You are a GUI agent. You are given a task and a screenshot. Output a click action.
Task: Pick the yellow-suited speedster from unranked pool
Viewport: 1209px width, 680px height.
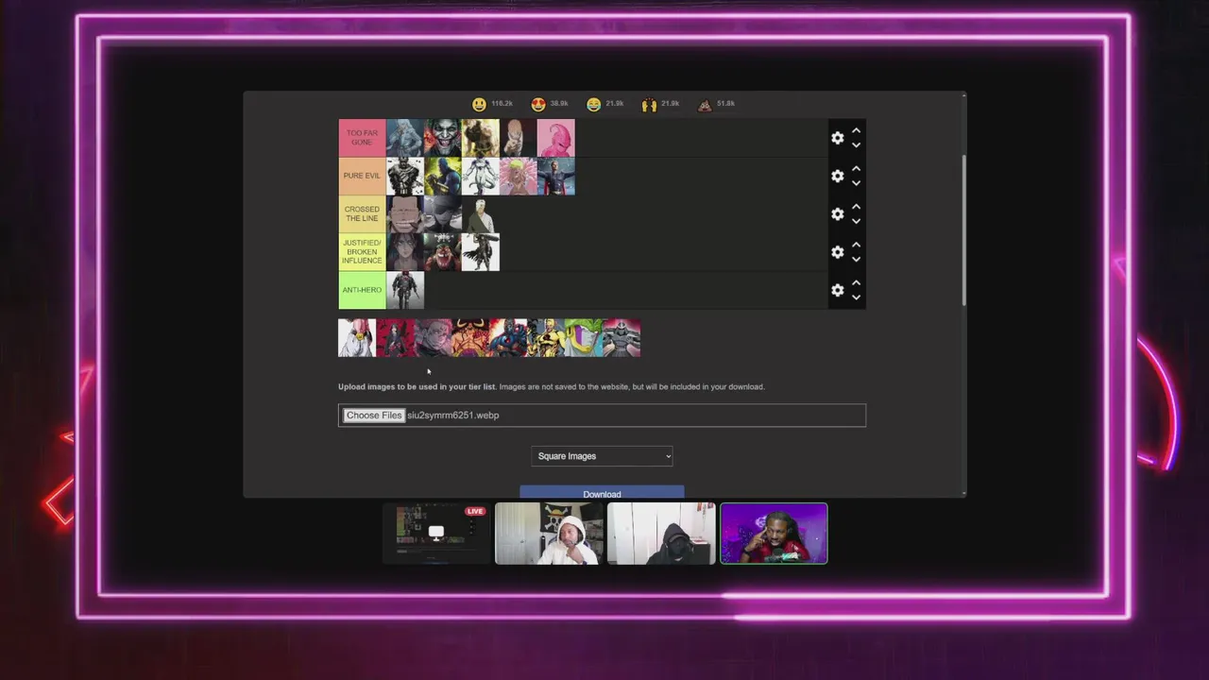546,338
